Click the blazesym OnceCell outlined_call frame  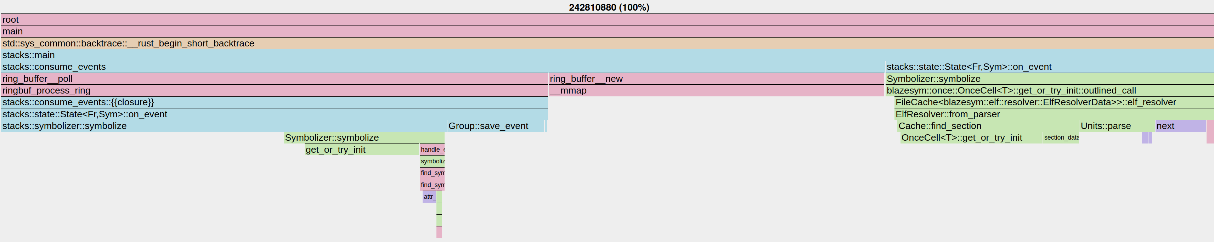click(x=1049, y=91)
